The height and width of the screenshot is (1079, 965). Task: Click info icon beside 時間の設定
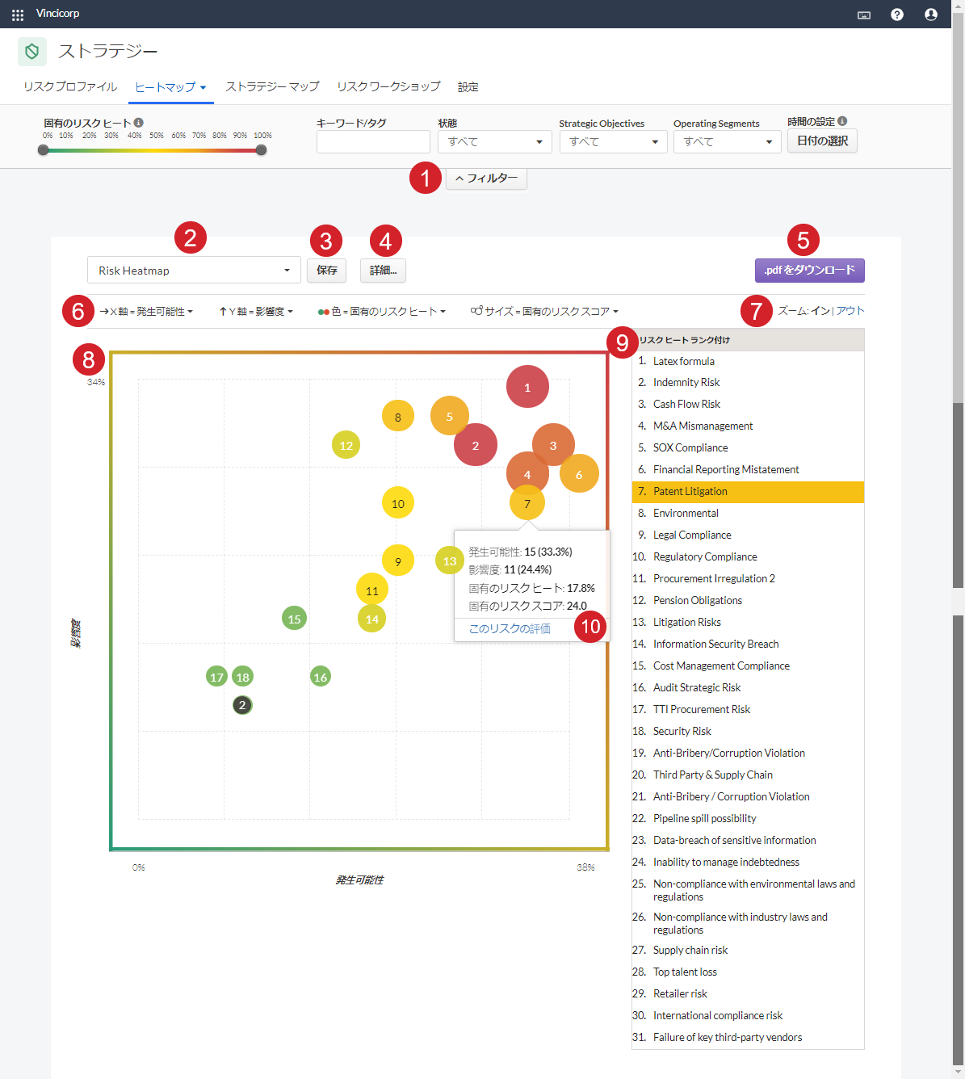[842, 121]
